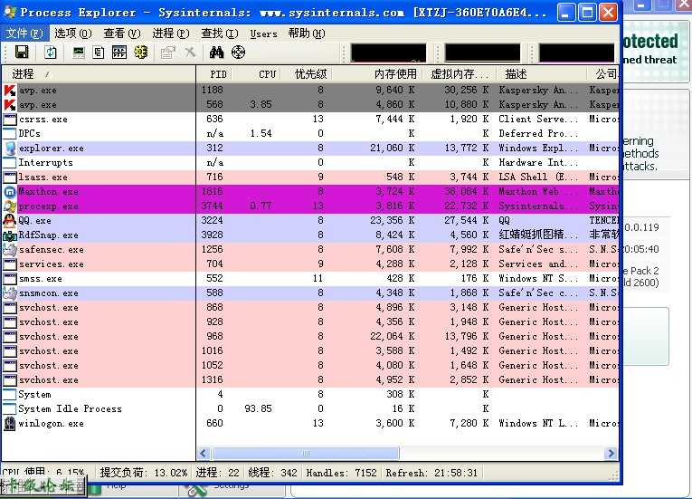Viewport: 692px width, 499px height.
Task: Sort by the 虚拟内存 column header
Action: coord(460,74)
